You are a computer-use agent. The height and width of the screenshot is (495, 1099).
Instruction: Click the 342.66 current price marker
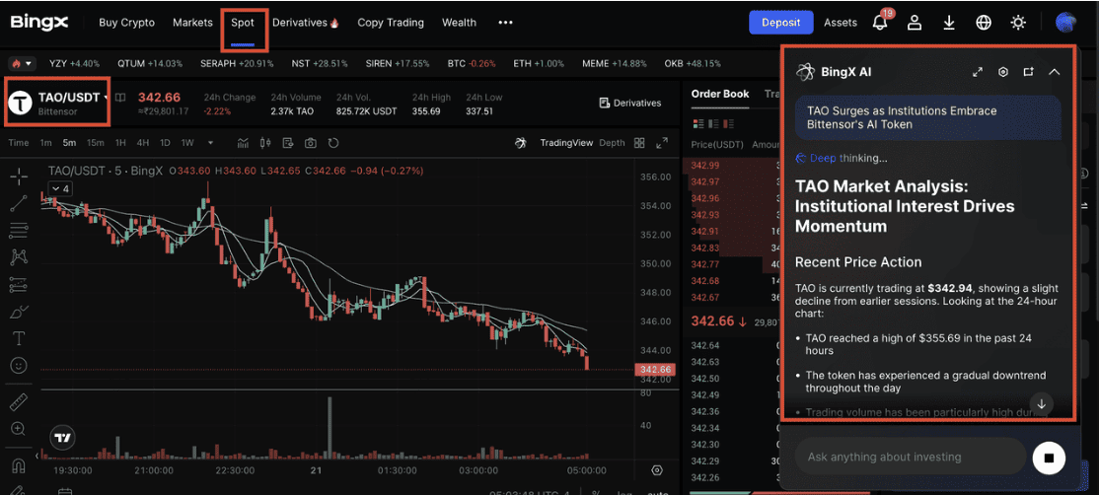[x=655, y=370]
